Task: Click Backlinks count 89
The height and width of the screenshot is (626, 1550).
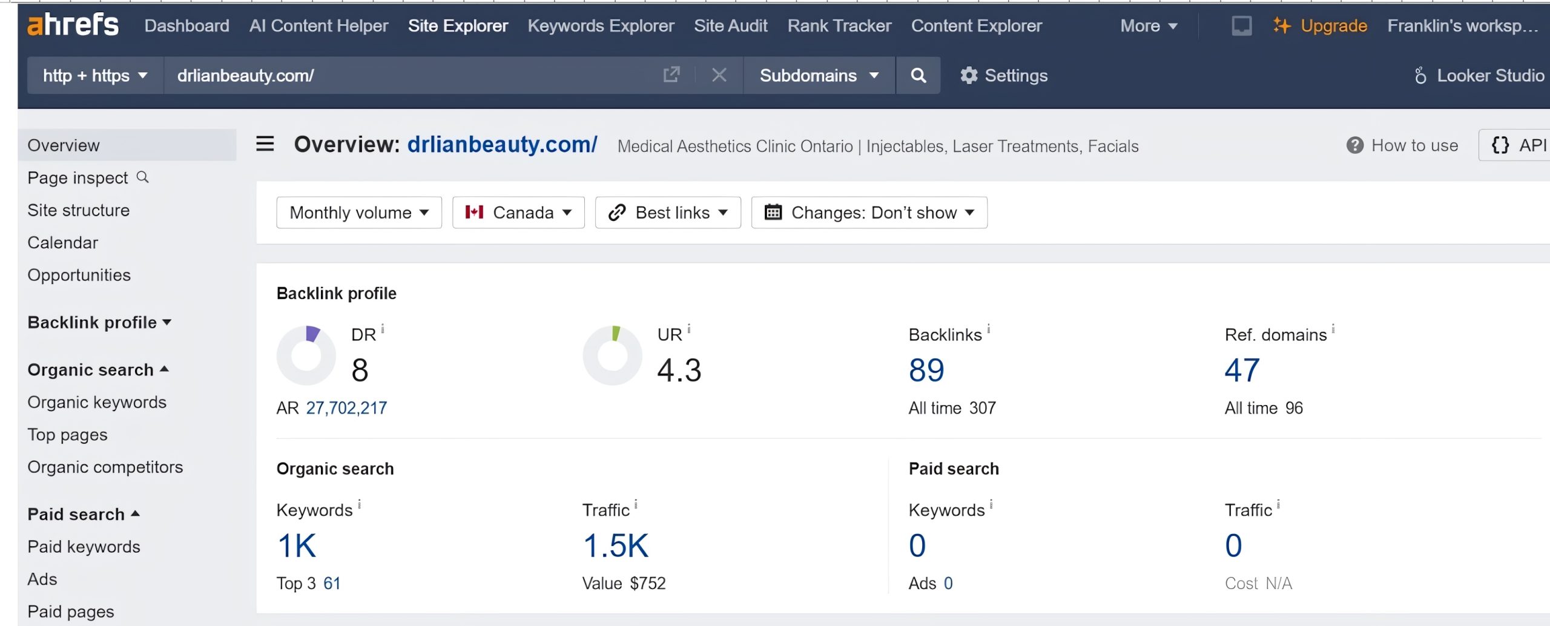Action: [926, 370]
